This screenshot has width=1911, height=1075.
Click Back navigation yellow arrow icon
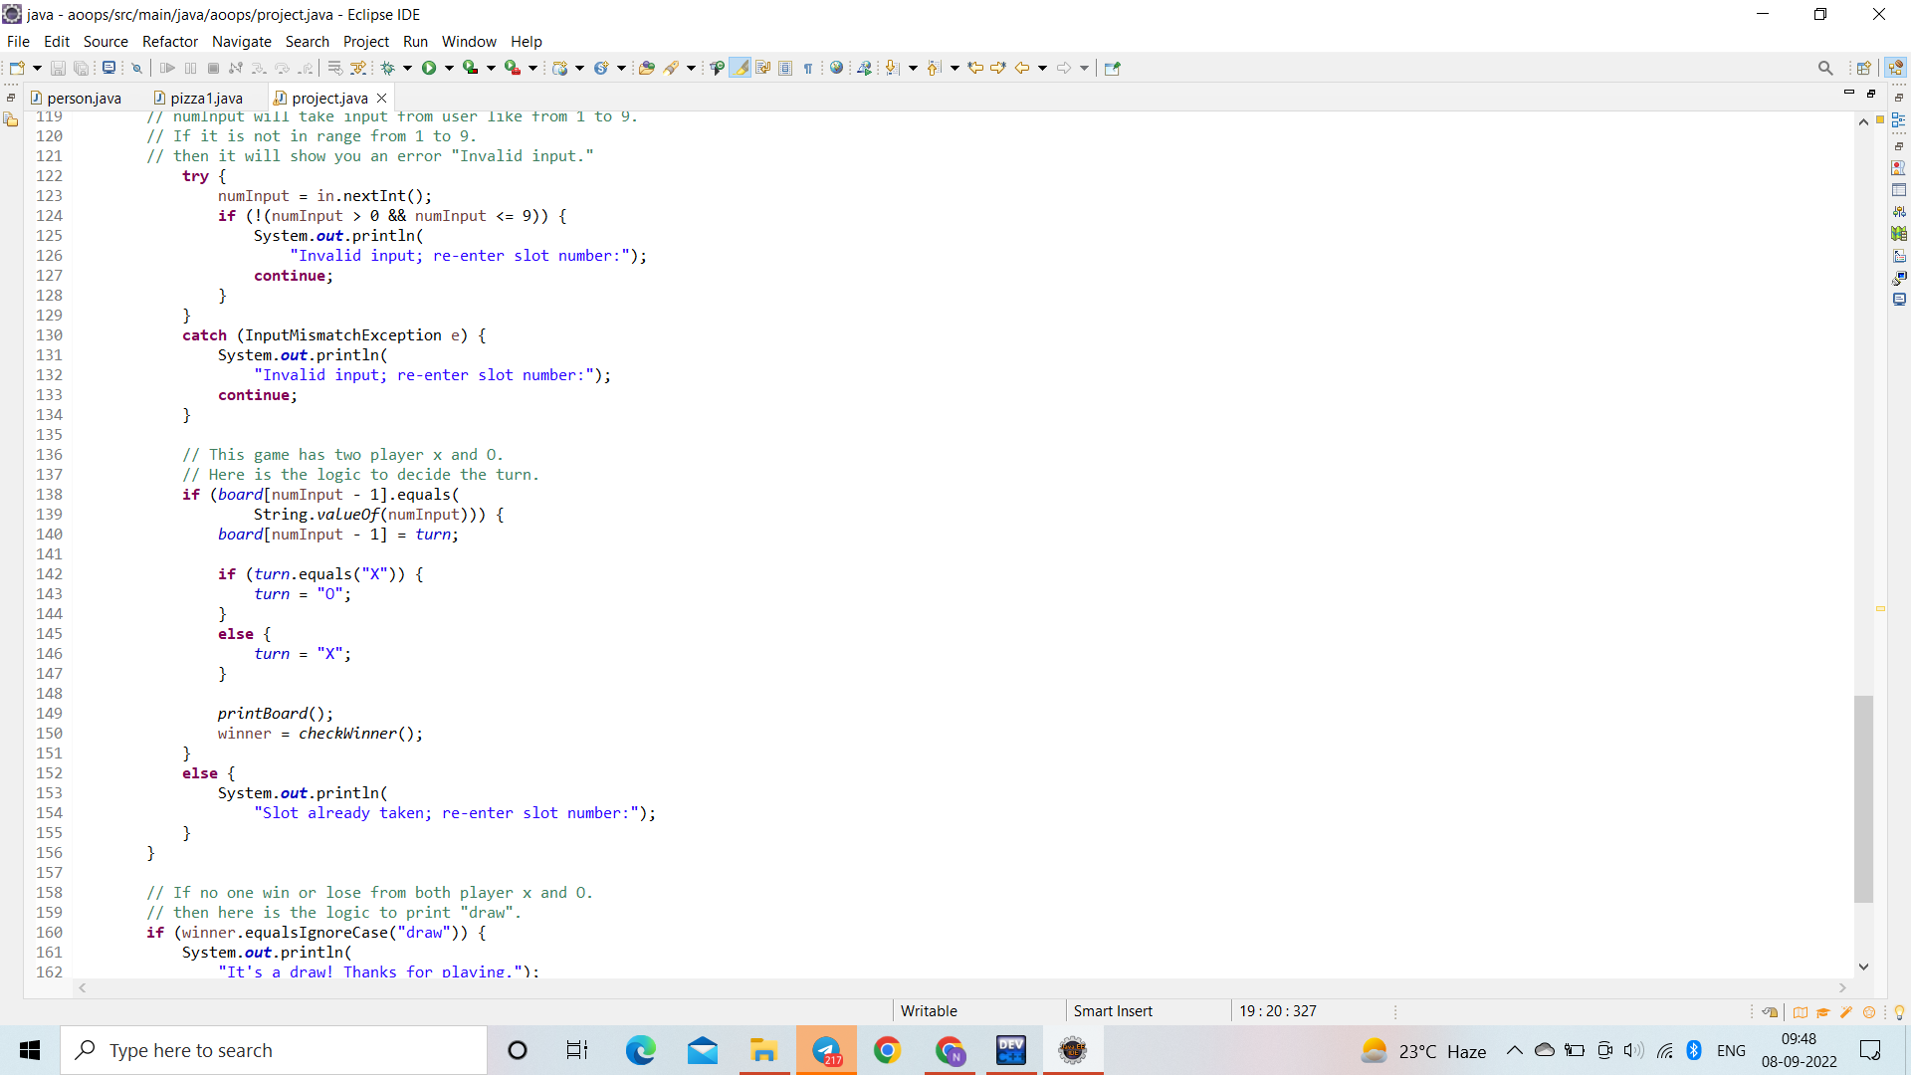click(1021, 68)
